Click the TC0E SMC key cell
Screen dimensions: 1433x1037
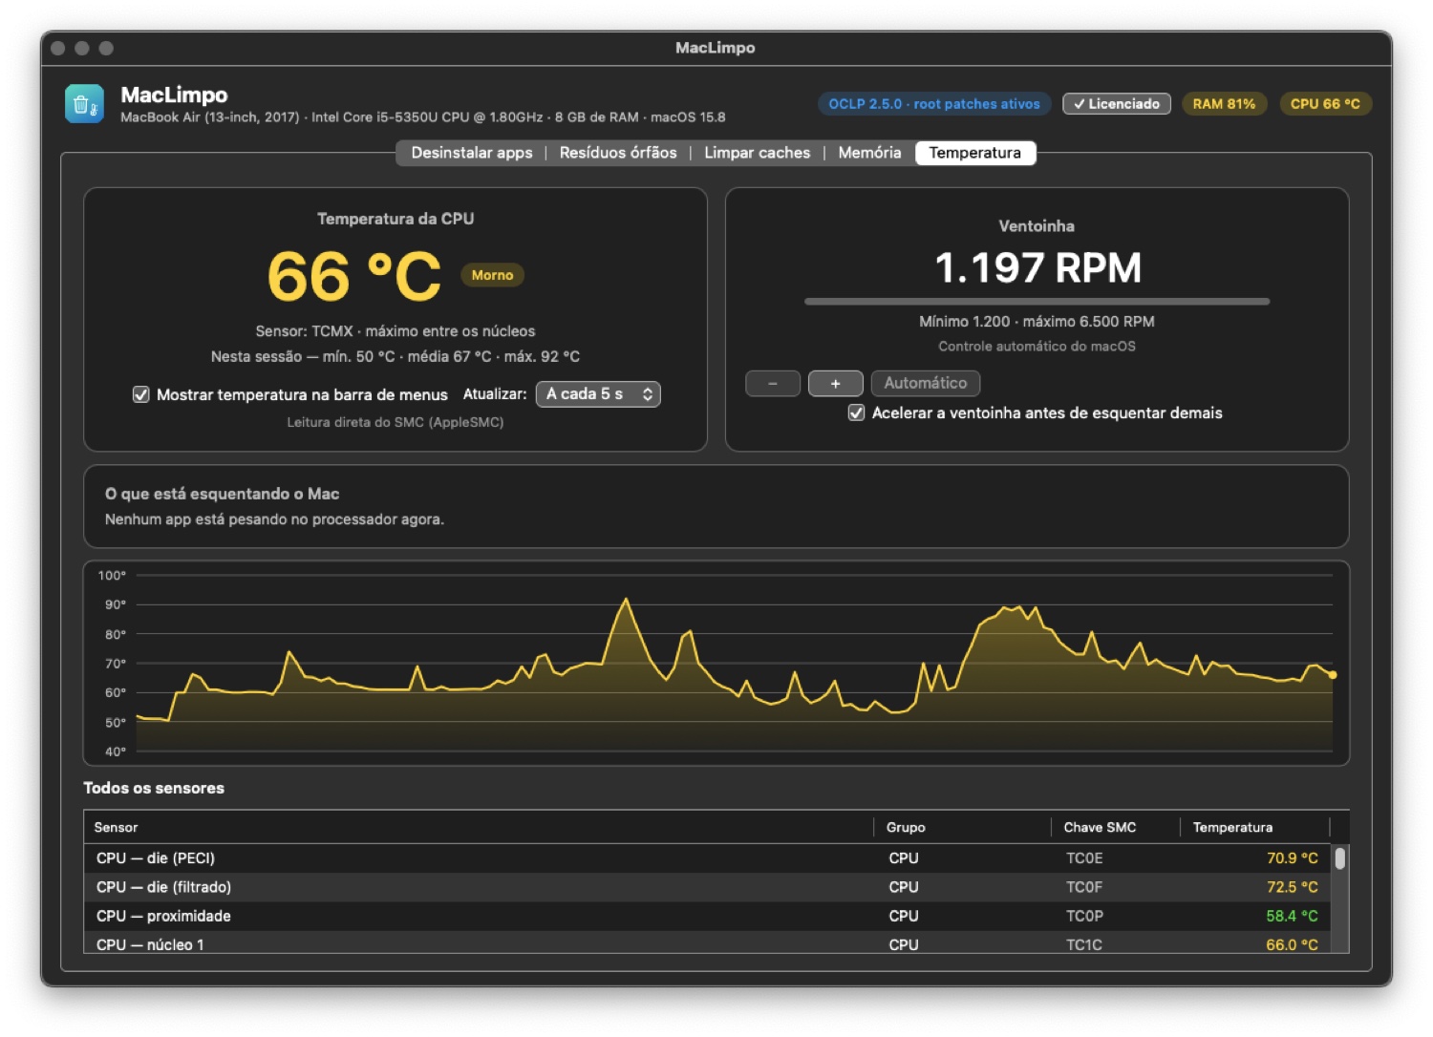[1084, 858]
